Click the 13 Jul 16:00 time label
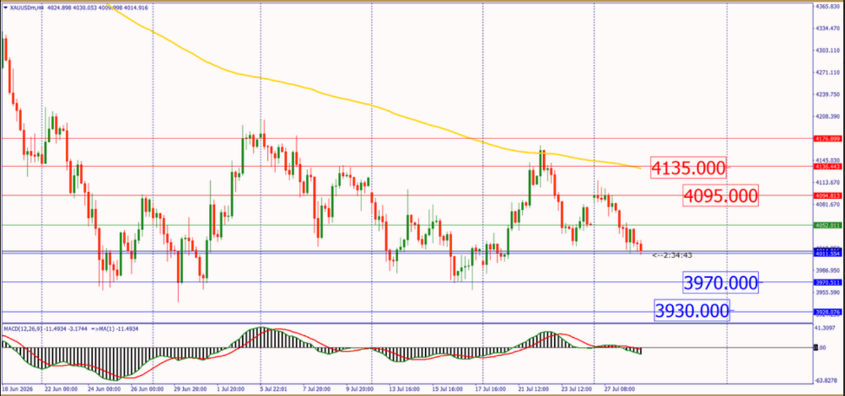The height and width of the screenshot is (396, 845). [406, 388]
